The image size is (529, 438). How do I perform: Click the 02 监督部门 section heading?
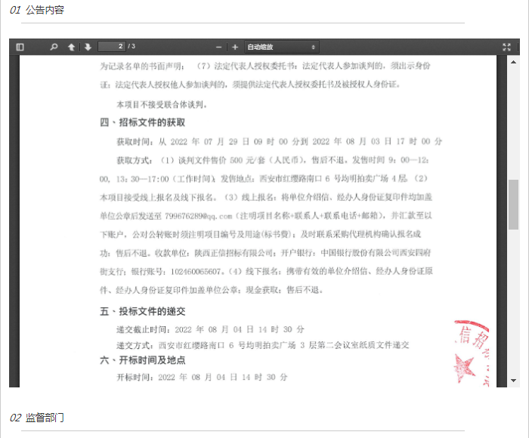click(x=37, y=418)
